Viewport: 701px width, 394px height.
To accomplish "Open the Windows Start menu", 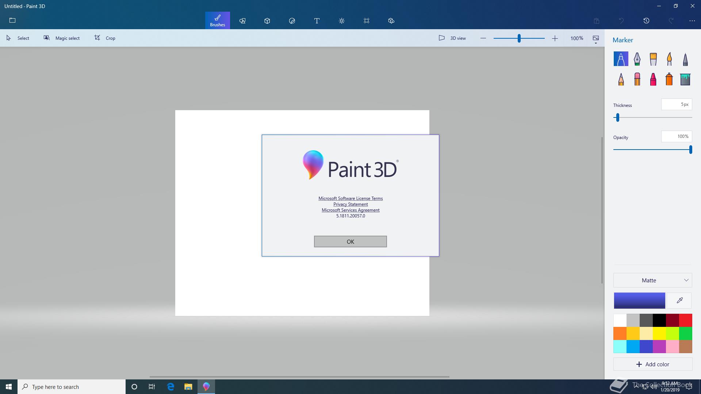I will [9, 387].
